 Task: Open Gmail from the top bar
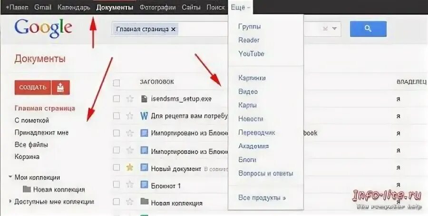[43, 7]
